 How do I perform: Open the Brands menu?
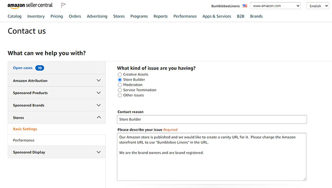click(x=256, y=16)
